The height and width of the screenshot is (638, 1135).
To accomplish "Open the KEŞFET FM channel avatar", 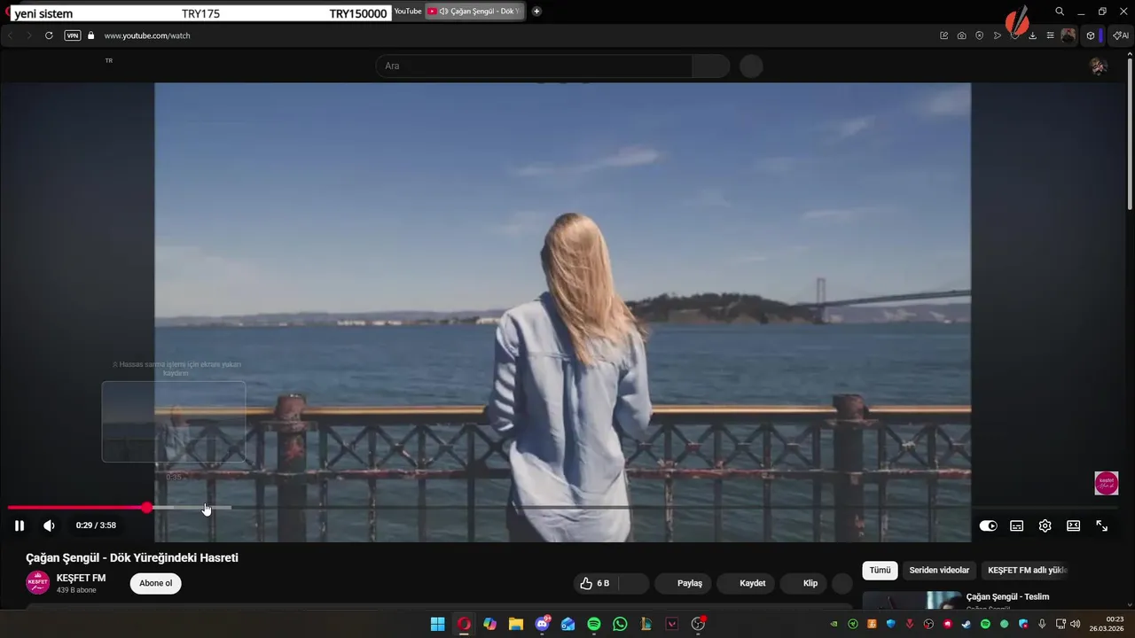I will (x=37, y=582).
